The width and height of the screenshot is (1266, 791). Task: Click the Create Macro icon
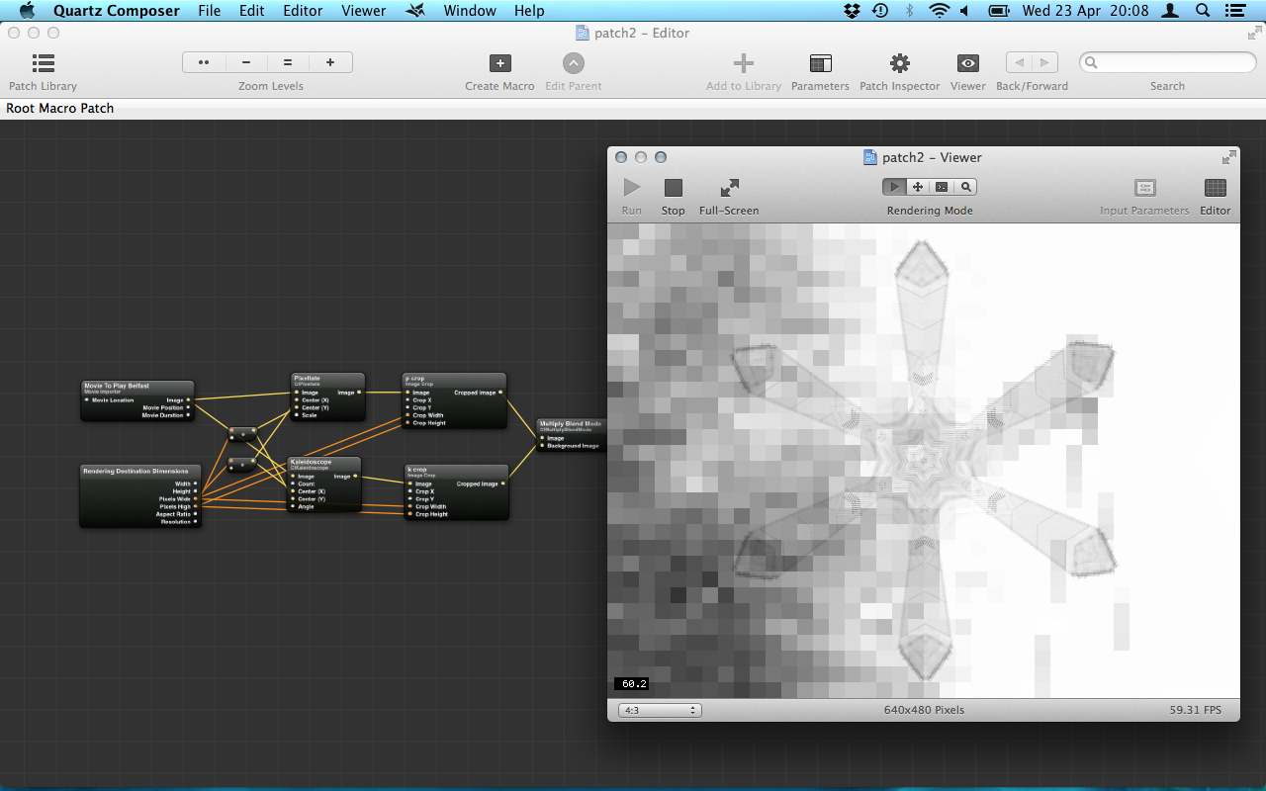(x=499, y=64)
